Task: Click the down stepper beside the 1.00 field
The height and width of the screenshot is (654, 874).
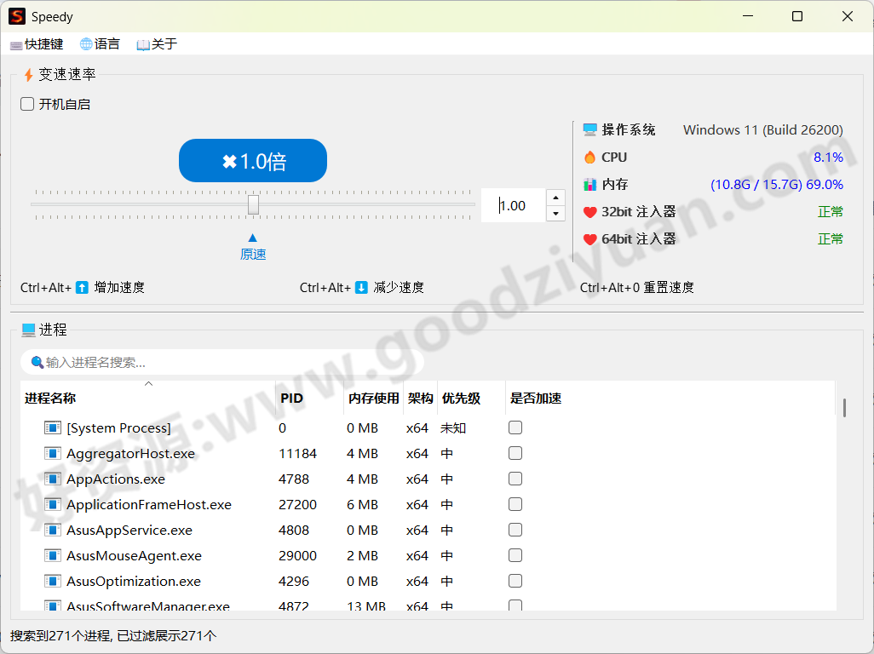Action: coord(555,213)
